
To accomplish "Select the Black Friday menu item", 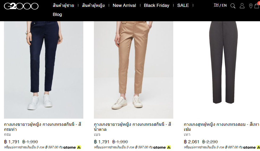I will click(157, 6).
